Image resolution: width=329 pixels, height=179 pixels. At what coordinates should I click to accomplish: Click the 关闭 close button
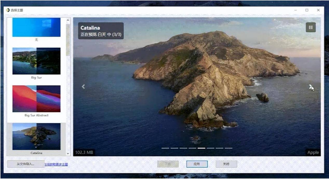click(x=226, y=164)
